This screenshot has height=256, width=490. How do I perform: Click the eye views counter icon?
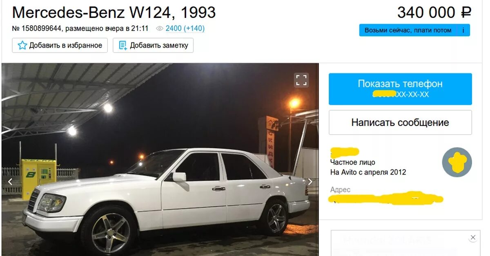tap(160, 29)
